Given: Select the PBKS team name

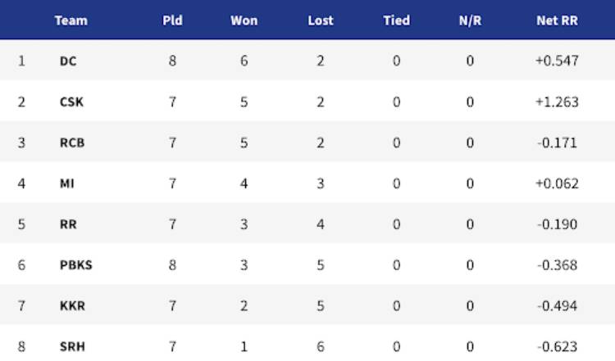Looking at the screenshot, I should [76, 265].
